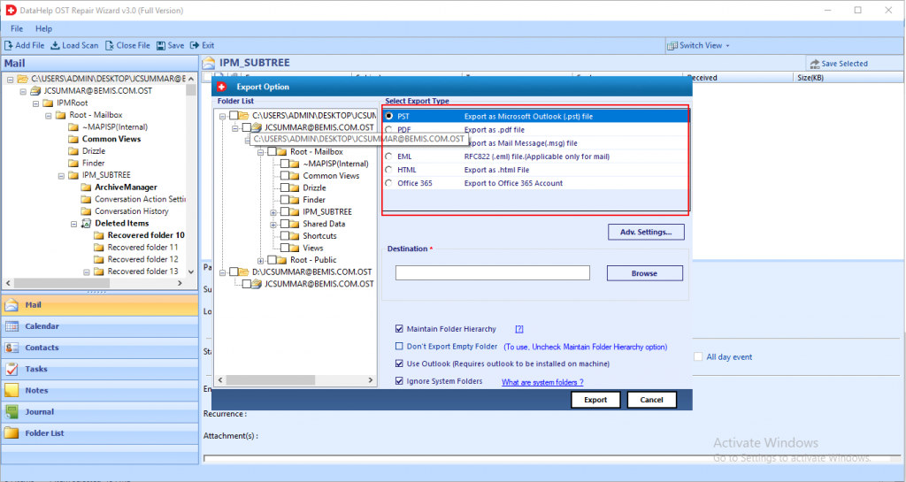Image resolution: width=906 pixels, height=482 pixels.
Task: Toggle Don't Export Empty Folder checkbox
Action: pos(399,347)
